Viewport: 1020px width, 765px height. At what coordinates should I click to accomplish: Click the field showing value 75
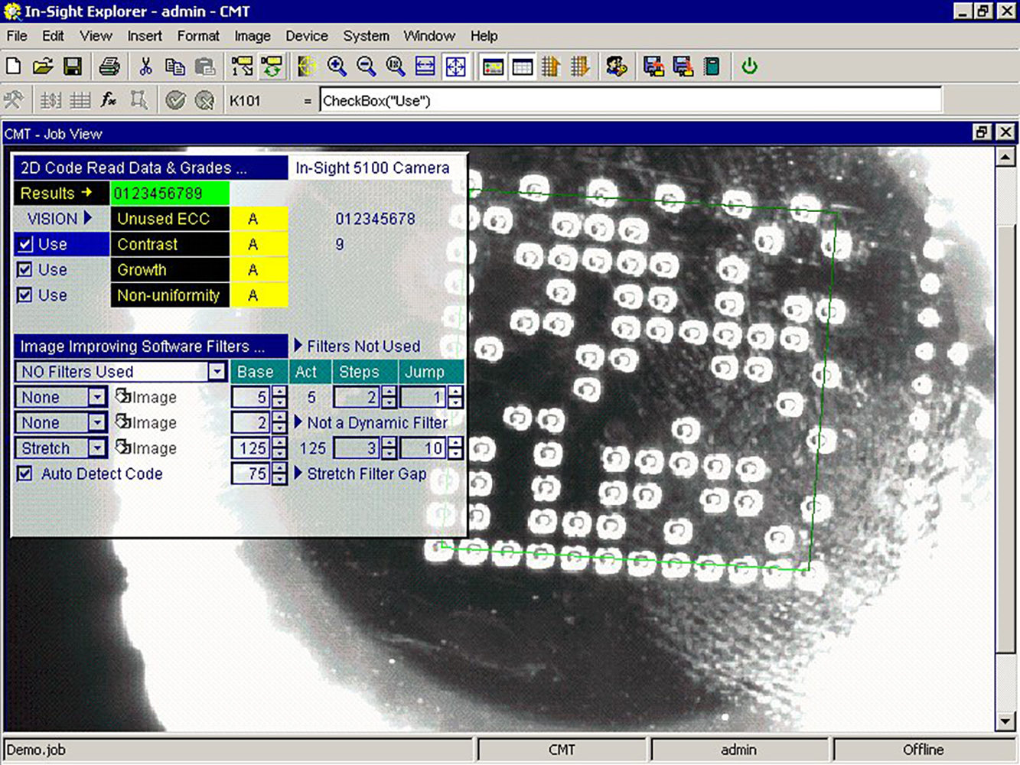252,474
